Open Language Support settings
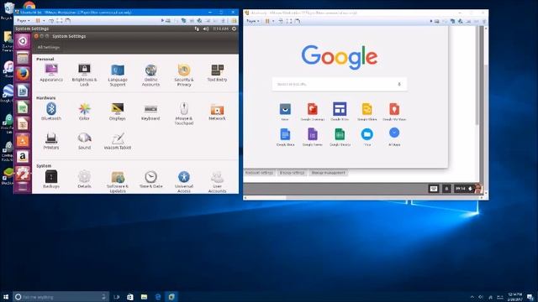The width and height of the screenshot is (538, 302). click(118, 75)
